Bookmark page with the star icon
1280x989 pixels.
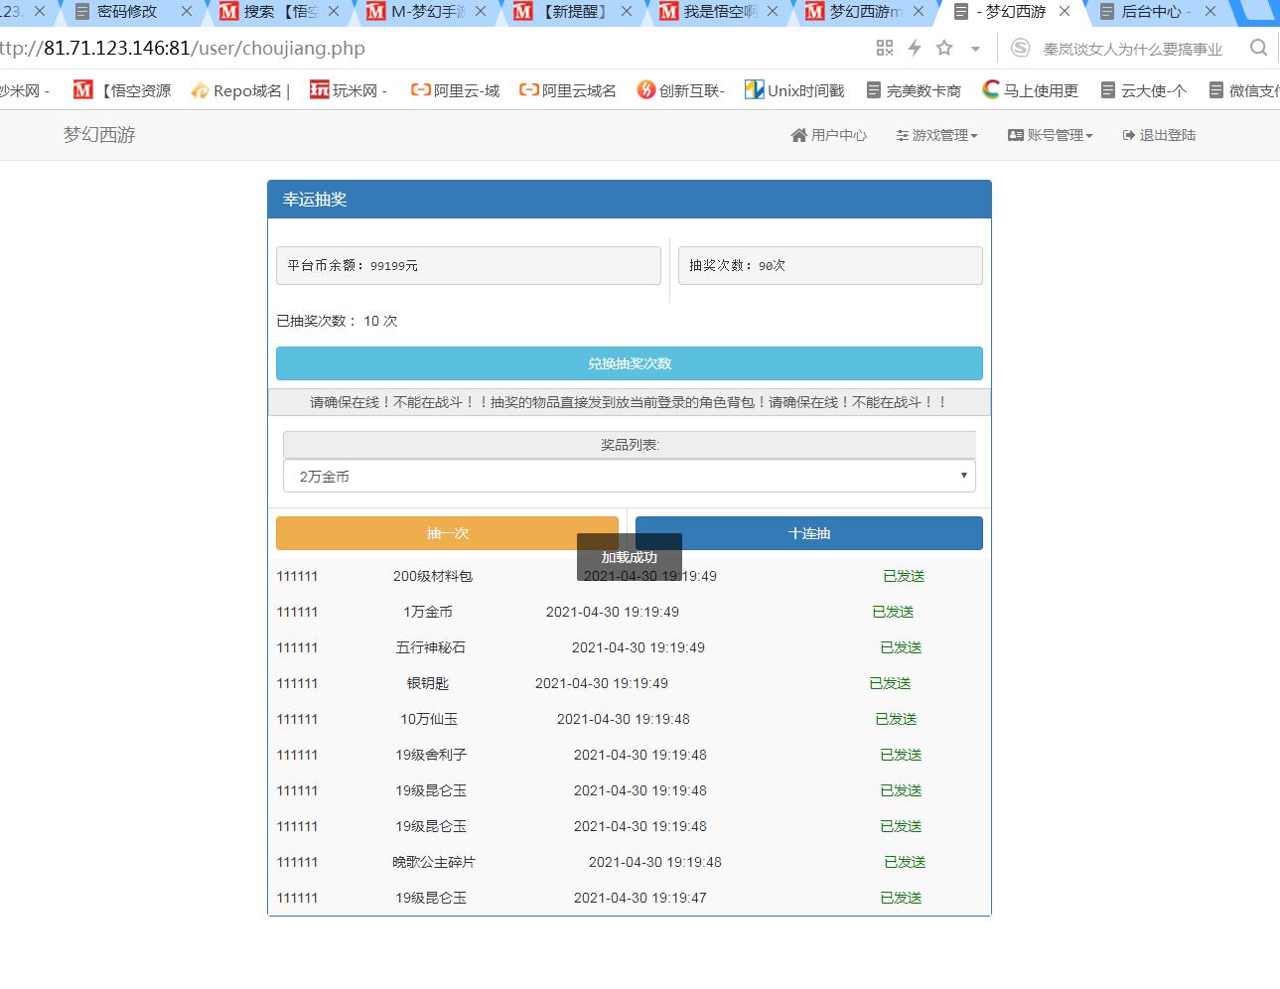944,48
